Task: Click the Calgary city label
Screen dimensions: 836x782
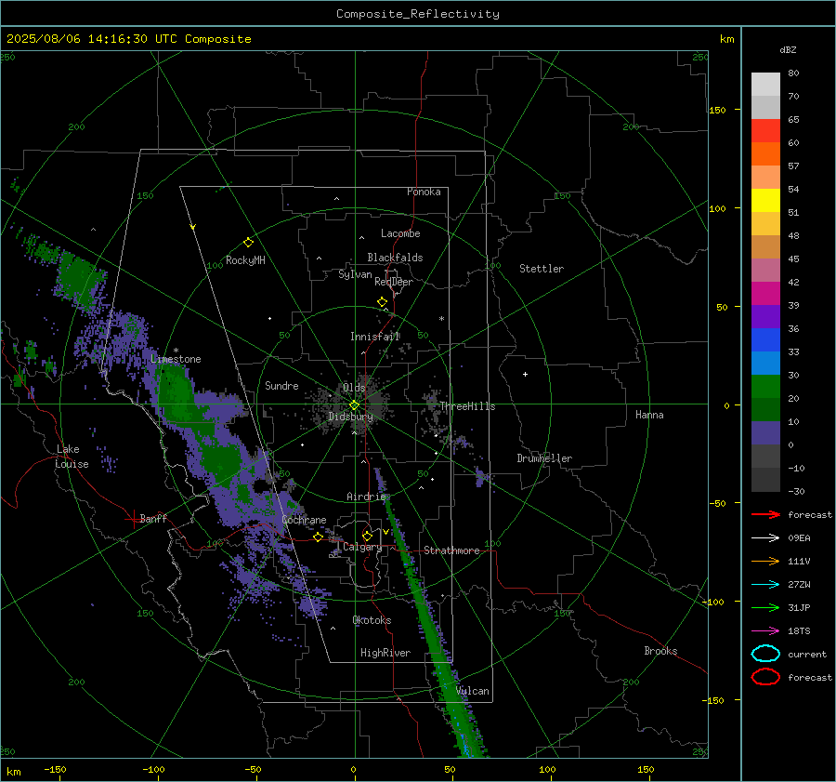Action: point(362,547)
